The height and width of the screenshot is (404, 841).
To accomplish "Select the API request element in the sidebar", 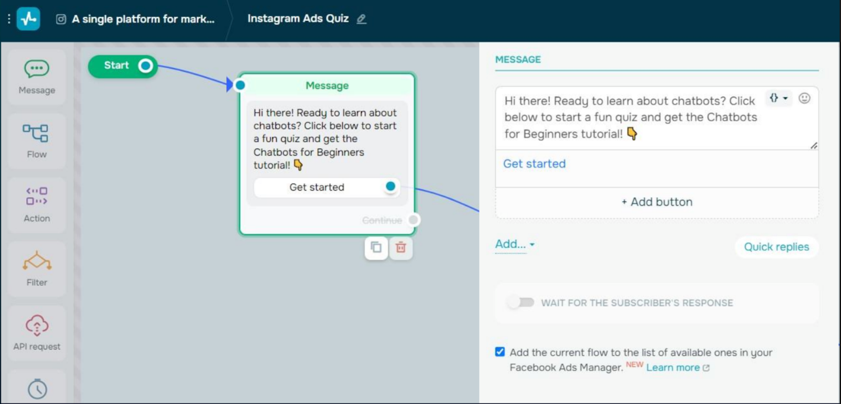I will [x=37, y=333].
